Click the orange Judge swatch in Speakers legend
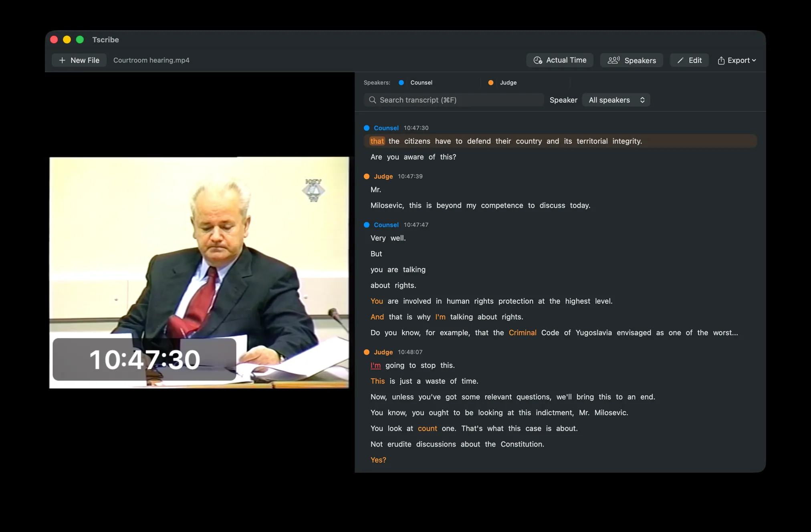This screenshot has height=532, width=811. click(490, 83)
